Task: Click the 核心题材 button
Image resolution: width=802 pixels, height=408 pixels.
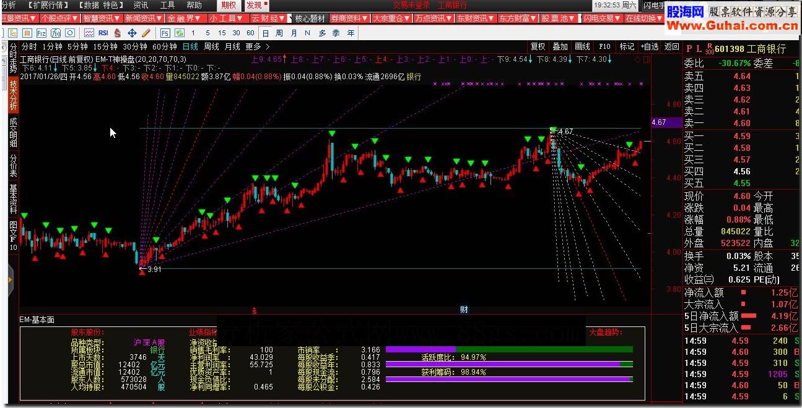Action: point(310,19)
